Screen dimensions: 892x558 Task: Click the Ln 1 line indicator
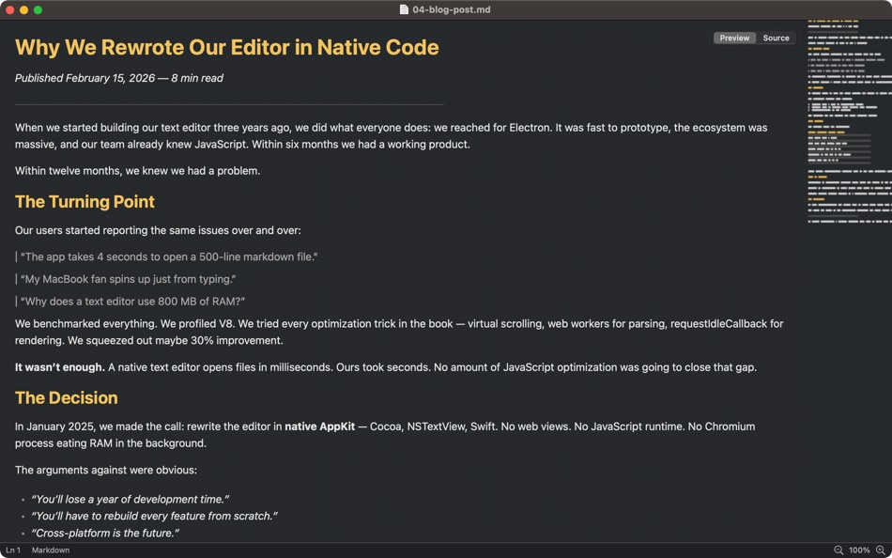point(13,550)
